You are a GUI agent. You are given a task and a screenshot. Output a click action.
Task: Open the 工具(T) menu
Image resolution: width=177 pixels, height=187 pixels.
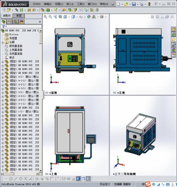[x=81, y=4]
